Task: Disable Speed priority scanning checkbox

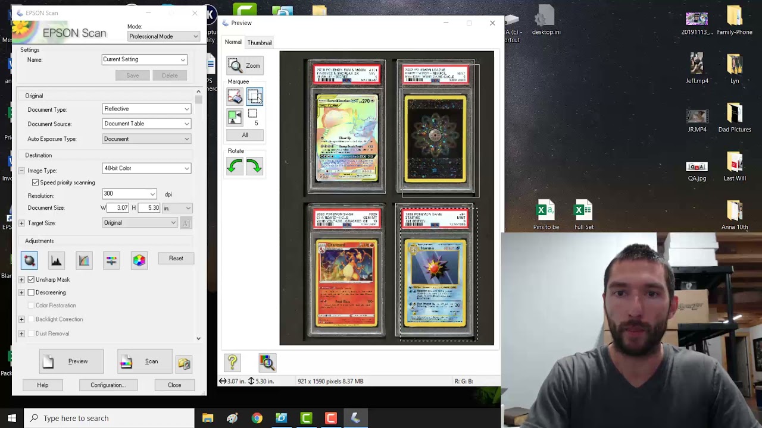Action: [36, 182]
